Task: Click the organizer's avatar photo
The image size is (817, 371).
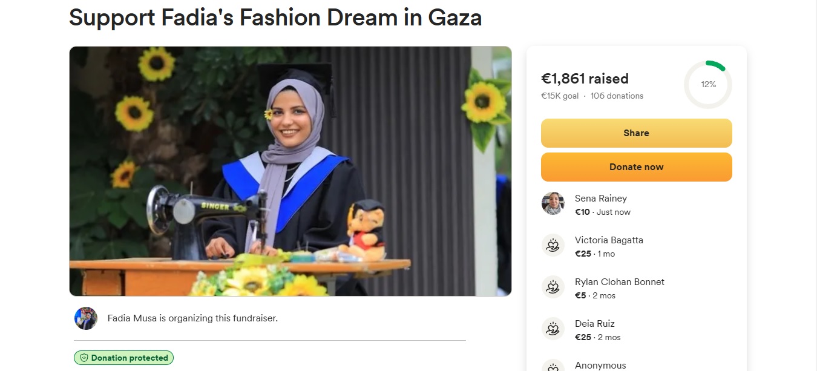Action: [x=86, y=318]
